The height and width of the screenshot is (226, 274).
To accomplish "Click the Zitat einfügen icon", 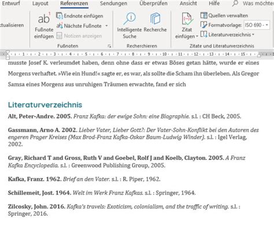I will 187,19.
